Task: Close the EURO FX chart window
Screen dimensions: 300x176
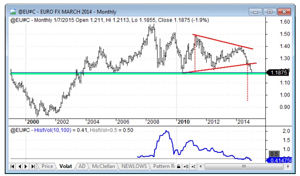Action: coord(284,12)
